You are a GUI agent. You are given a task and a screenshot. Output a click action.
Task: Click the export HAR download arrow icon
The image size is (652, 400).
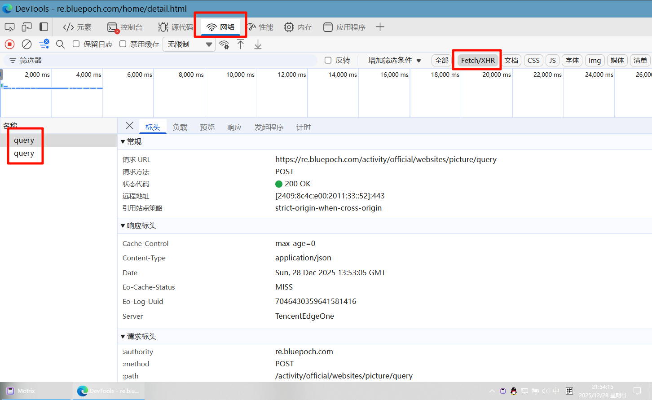coord(258,44)
